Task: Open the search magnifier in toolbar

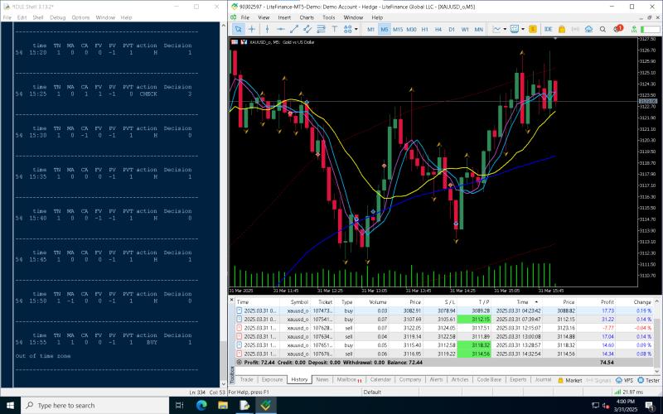Action: [603, 29]
